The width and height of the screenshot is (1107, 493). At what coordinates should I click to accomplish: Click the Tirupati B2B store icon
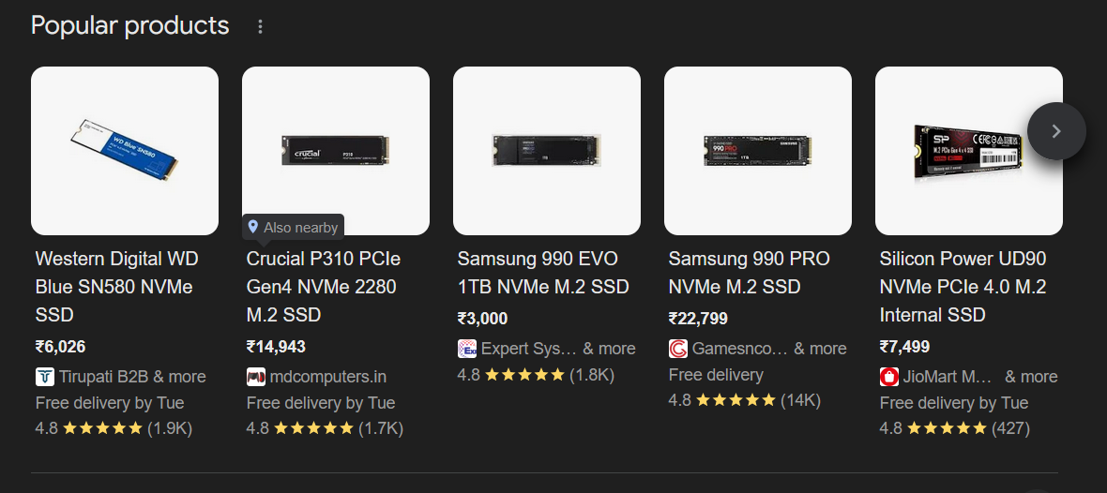tap(45, 377)
